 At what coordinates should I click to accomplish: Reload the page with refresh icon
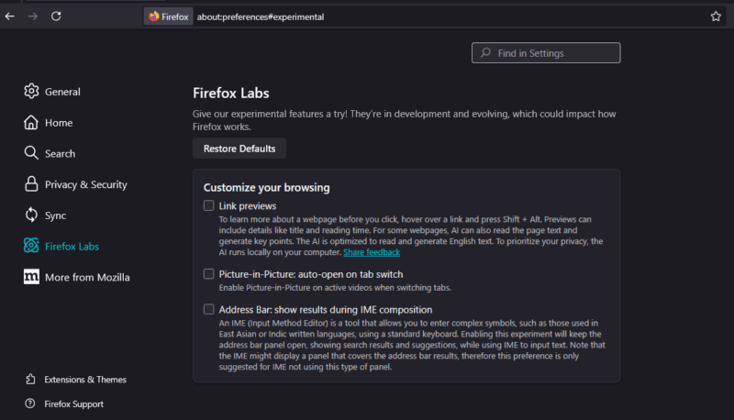pos(56,16)
